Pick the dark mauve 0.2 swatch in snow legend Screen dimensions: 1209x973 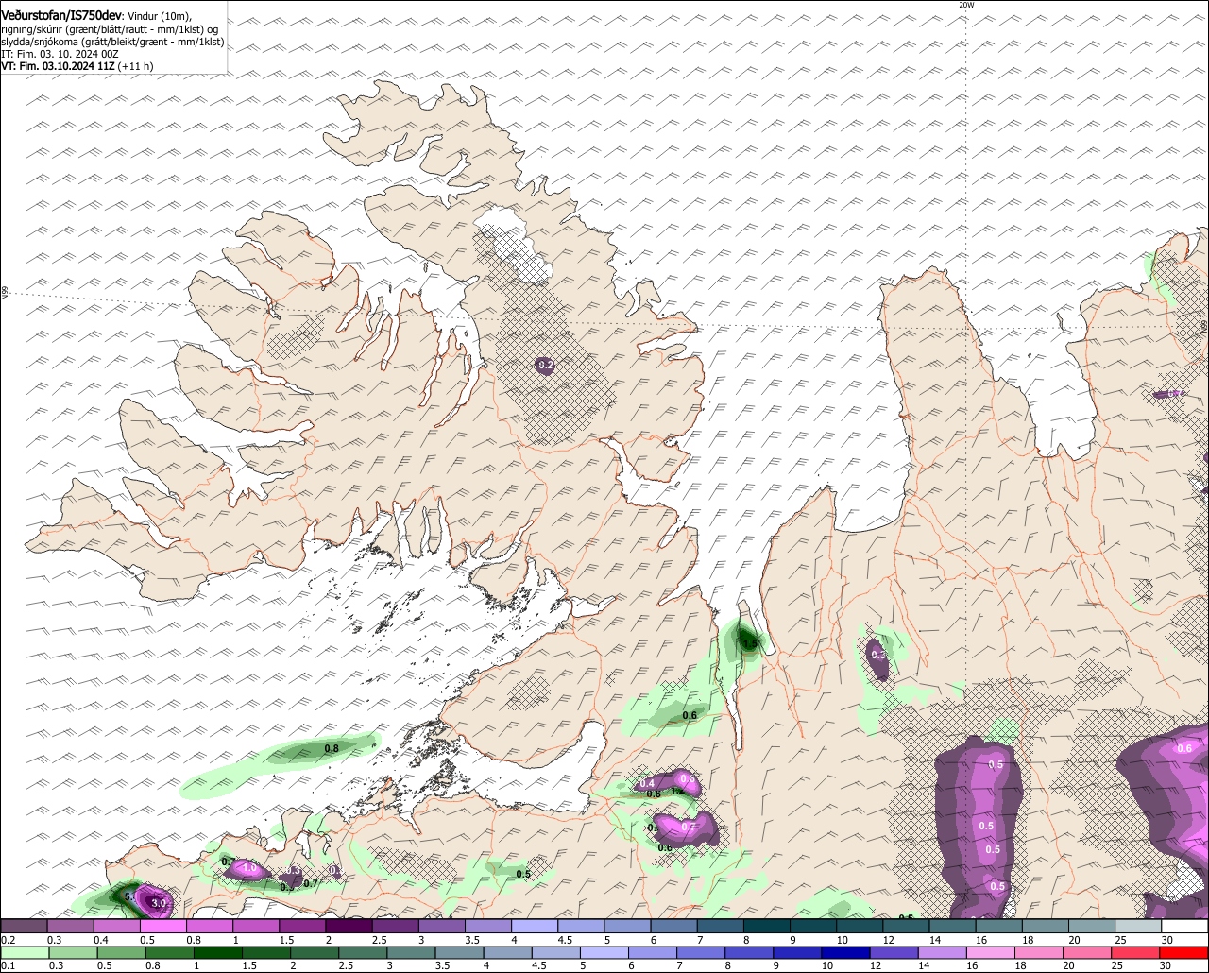24,927
